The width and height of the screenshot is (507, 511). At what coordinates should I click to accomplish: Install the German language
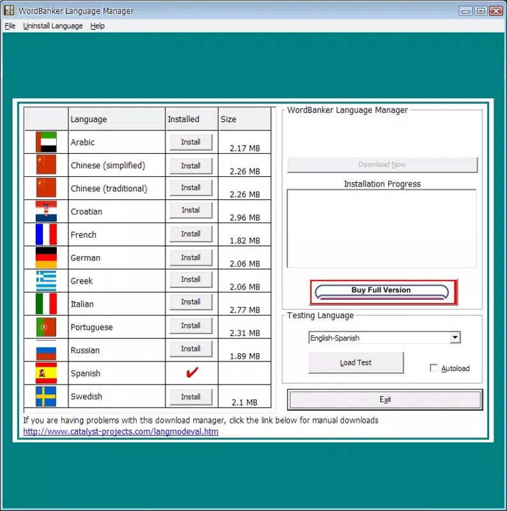(x=191, y=257)
